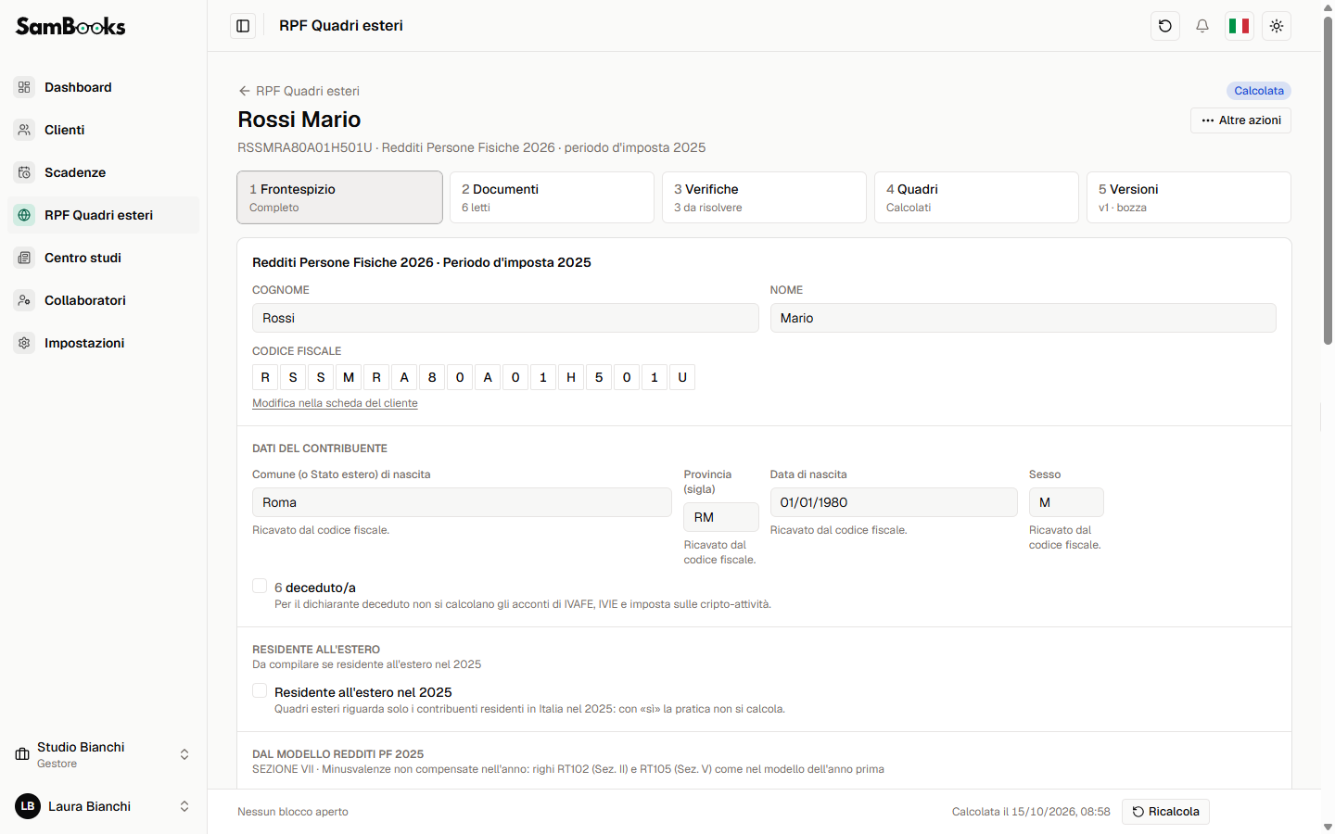
Task: Open the notifications bell
Action: pyautogui.click(x=1202, y=26)
